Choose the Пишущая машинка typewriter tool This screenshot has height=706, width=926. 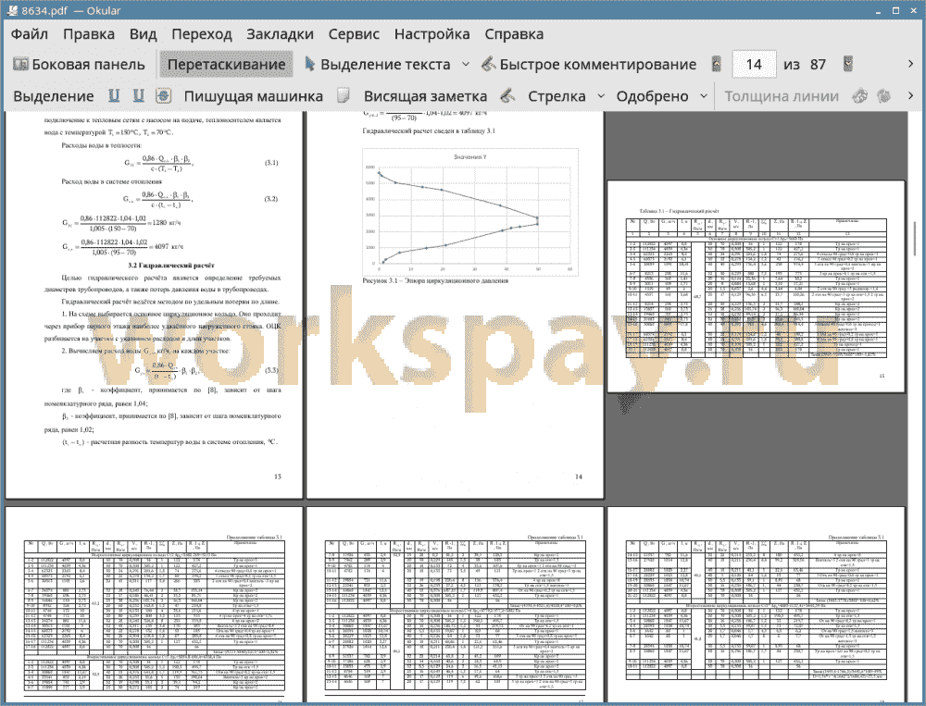click(254, 96)
